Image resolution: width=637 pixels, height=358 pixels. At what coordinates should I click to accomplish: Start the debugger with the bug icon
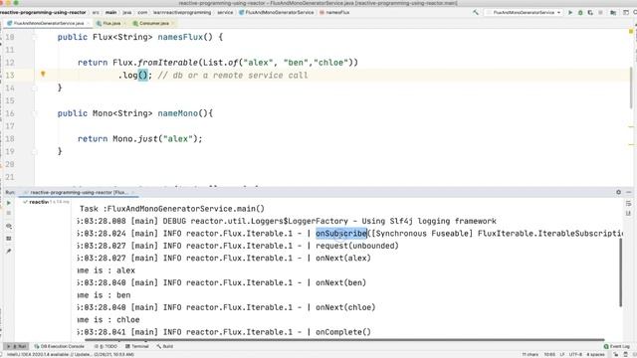(x=580, y=13)
